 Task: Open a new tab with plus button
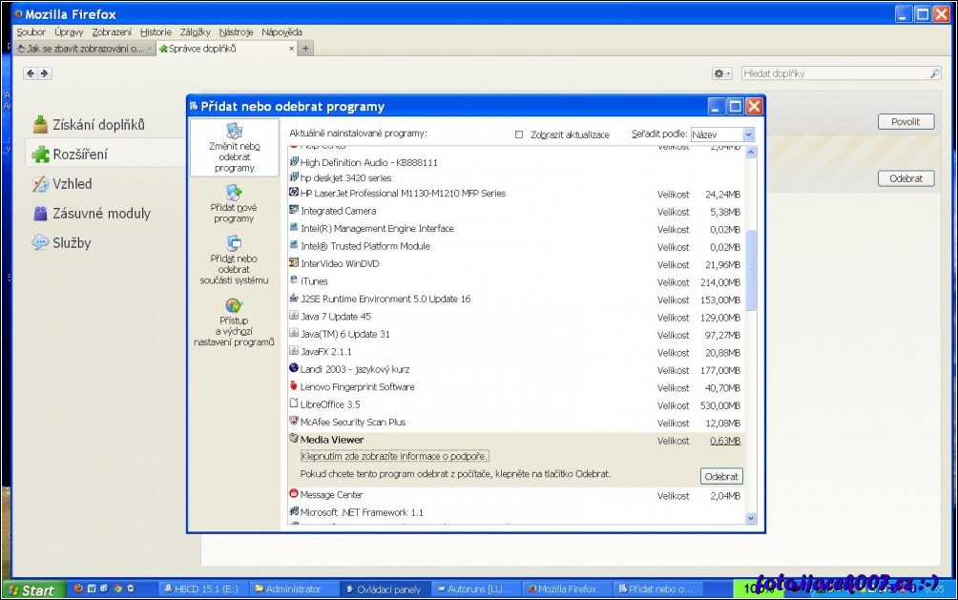[x=306, y=49]
